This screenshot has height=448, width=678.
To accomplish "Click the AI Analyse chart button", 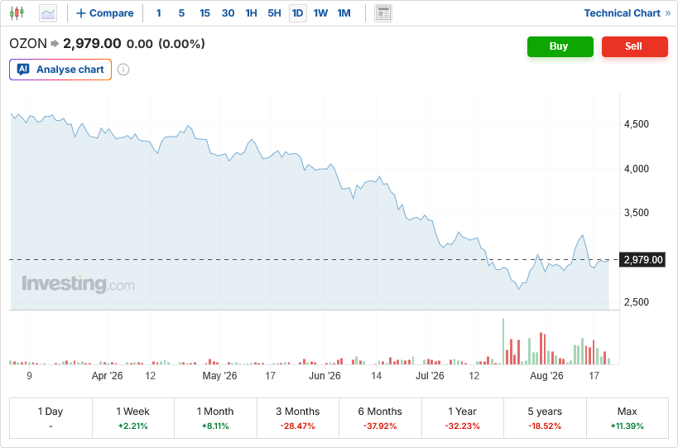I will [60, 70].
